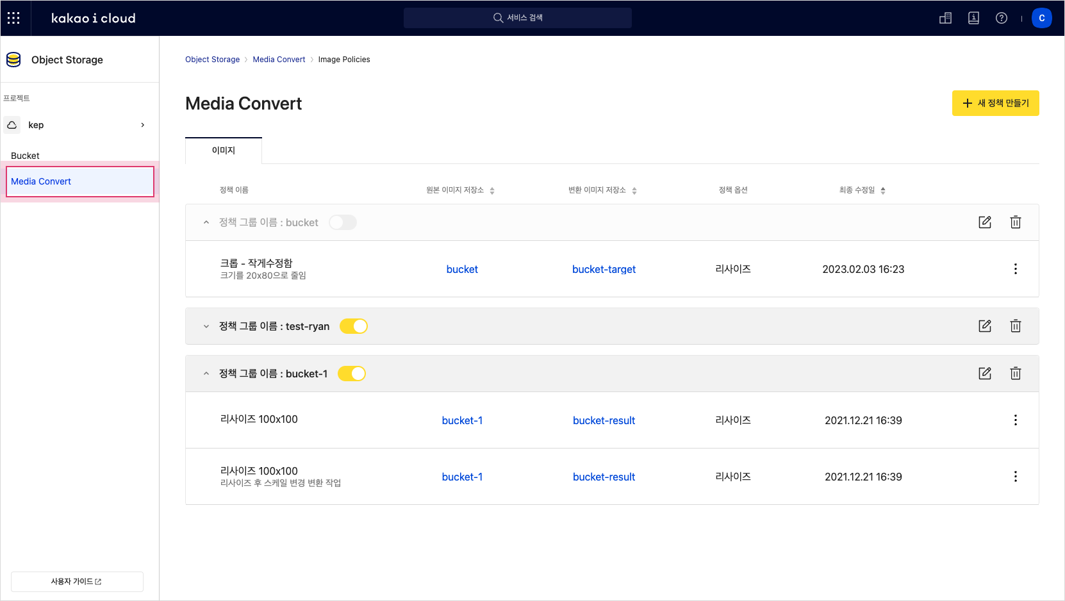
Task: Edit the test-ryan policy group
Action: (985, 326)
